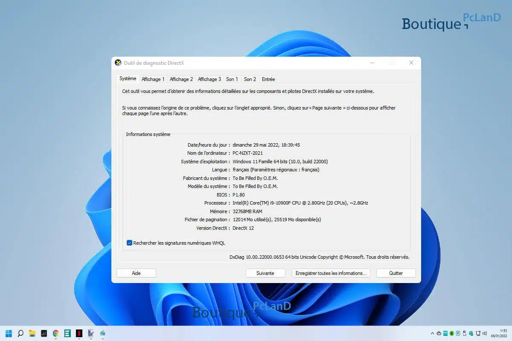Click the Langue value français

(x=276, y=170)
